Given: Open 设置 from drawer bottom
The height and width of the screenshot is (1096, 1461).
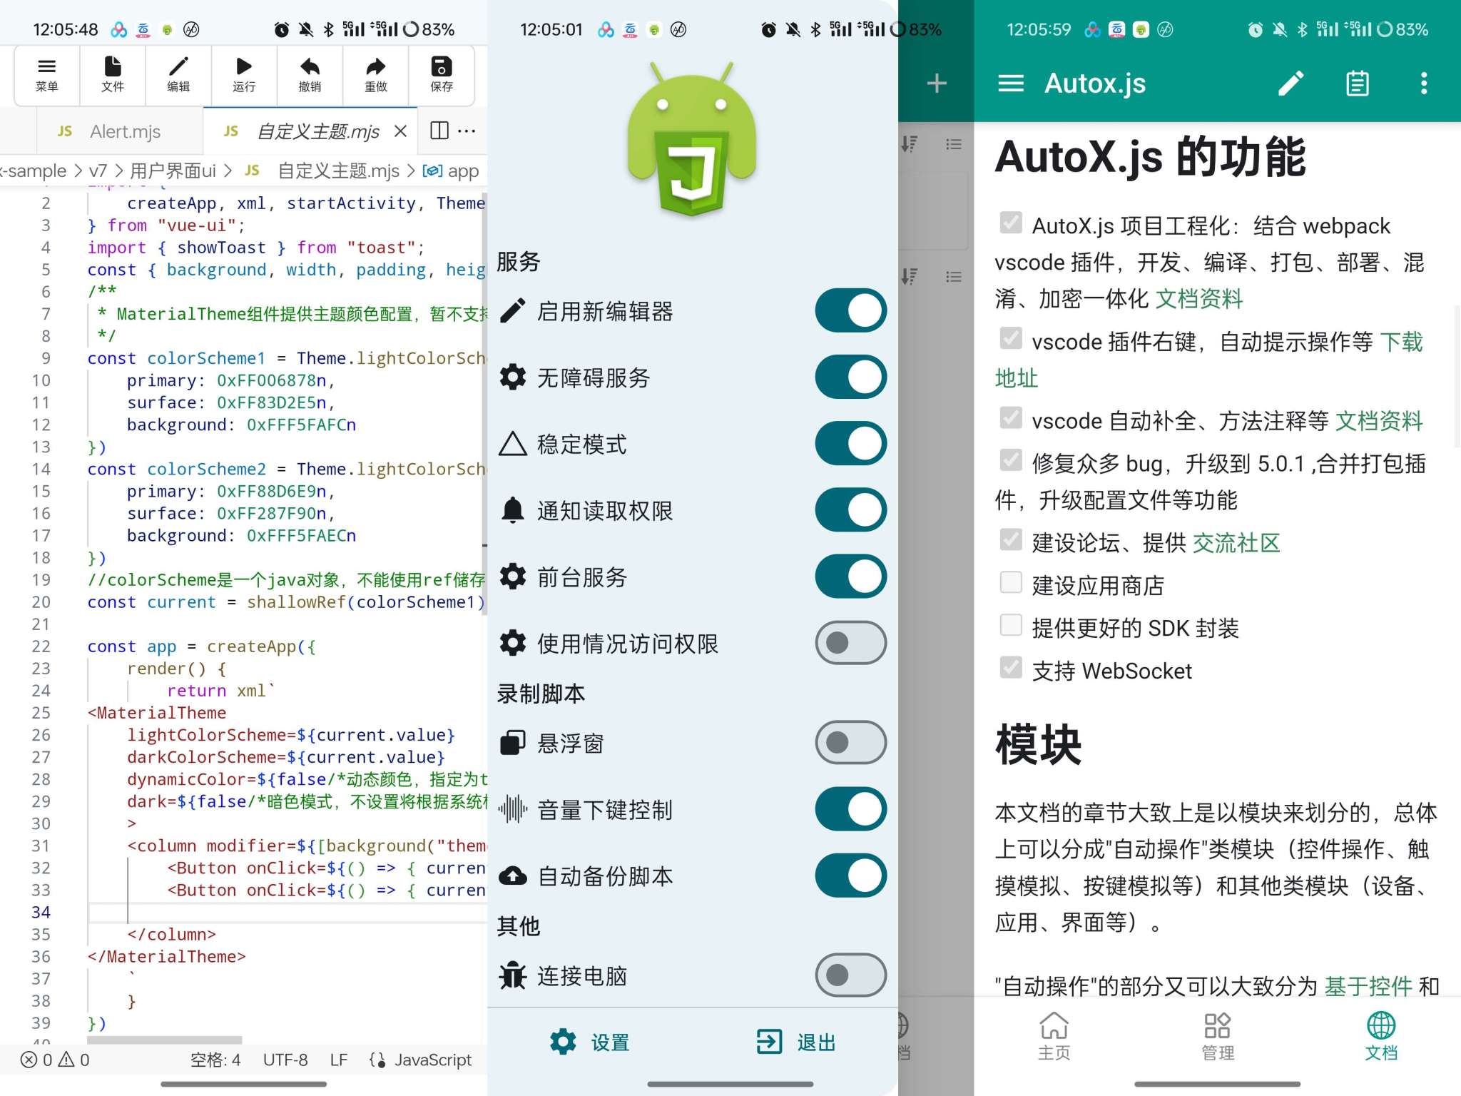Looking at the screenshot, I should [590, 1042].
